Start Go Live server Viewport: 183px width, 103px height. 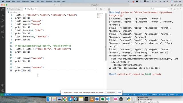click(x=162, y=95)
